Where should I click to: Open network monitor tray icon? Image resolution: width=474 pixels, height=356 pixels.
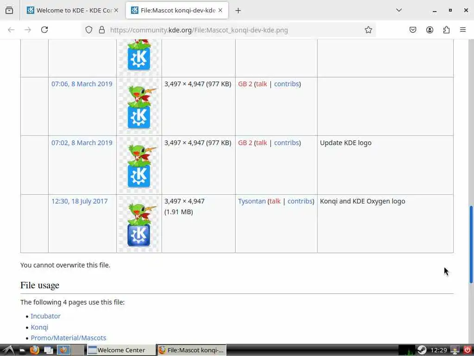point(455,350)
